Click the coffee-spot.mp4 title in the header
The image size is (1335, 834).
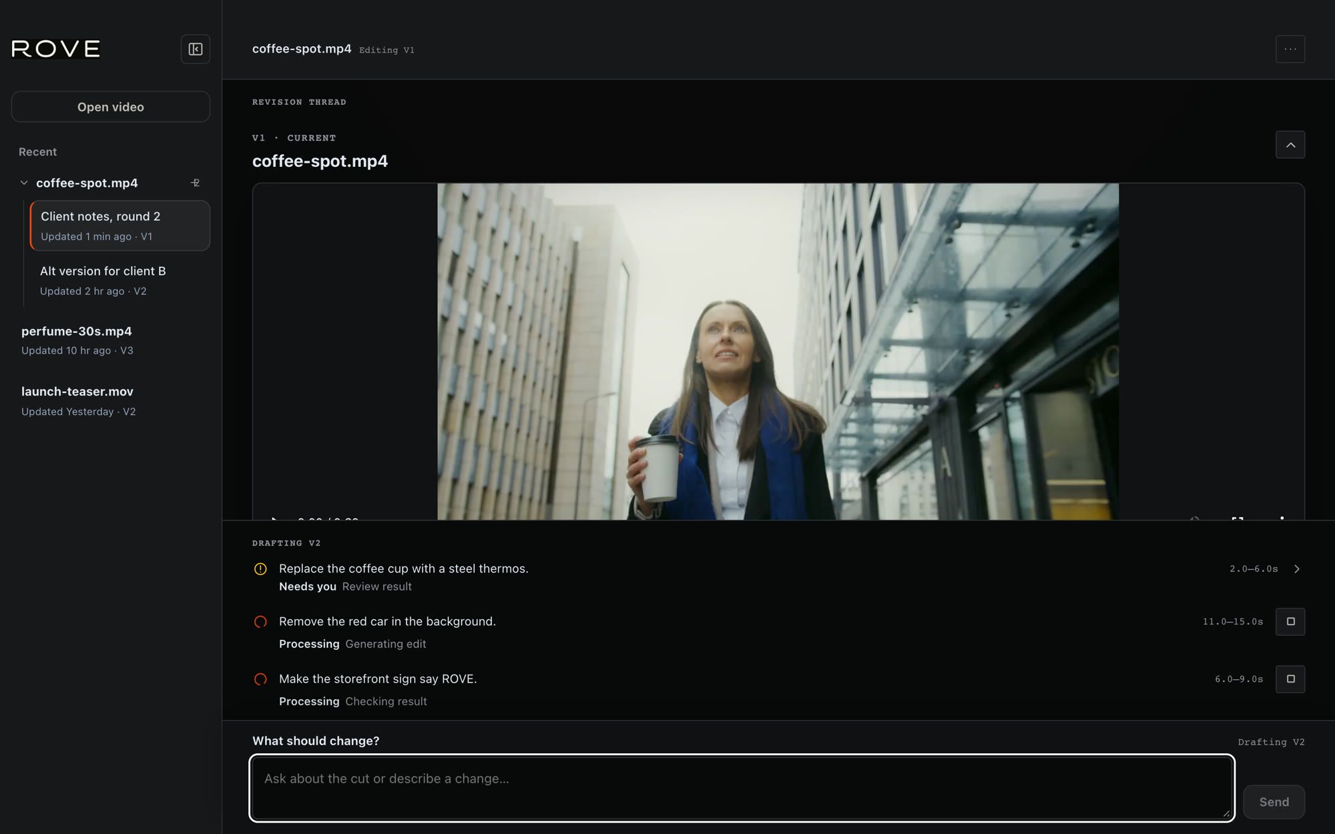302,49
